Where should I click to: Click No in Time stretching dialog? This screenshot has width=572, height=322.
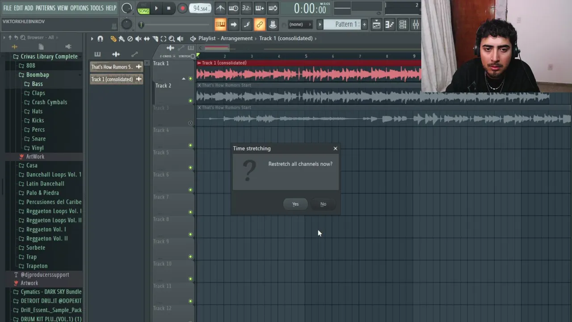[x=323, y=204]
